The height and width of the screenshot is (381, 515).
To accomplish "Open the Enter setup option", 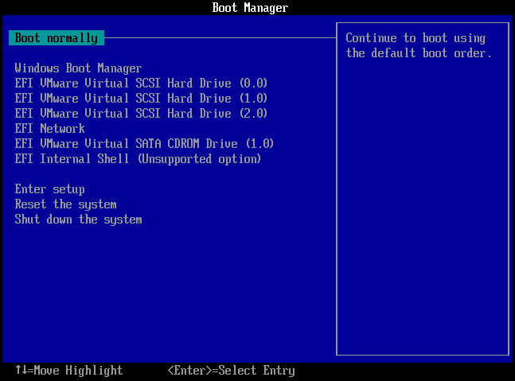I will (x=49, y=189).
